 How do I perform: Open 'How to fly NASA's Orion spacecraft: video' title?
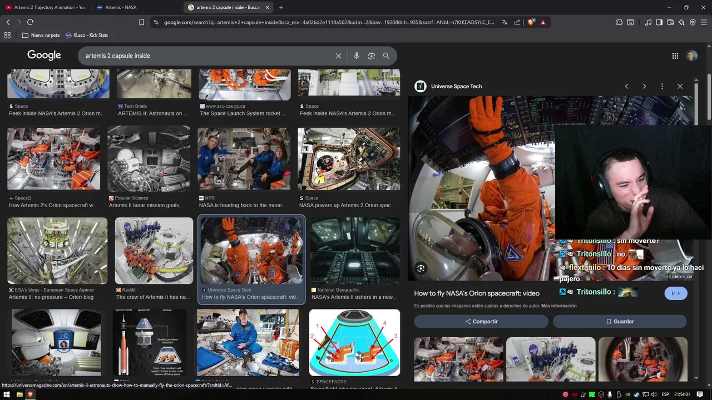point(477,293)
